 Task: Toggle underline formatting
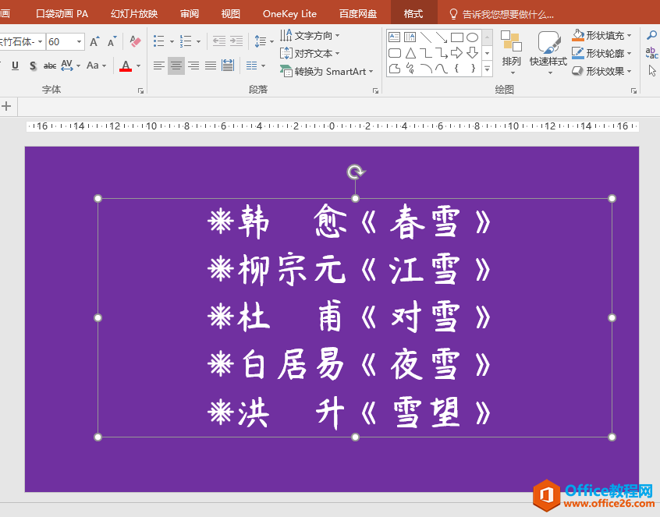[x=15, y=66]
